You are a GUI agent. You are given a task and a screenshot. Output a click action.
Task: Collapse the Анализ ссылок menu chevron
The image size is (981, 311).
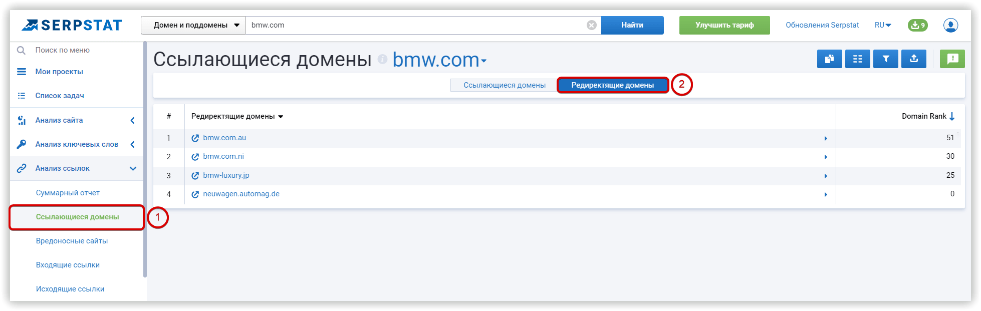click(x=133, y=168)
